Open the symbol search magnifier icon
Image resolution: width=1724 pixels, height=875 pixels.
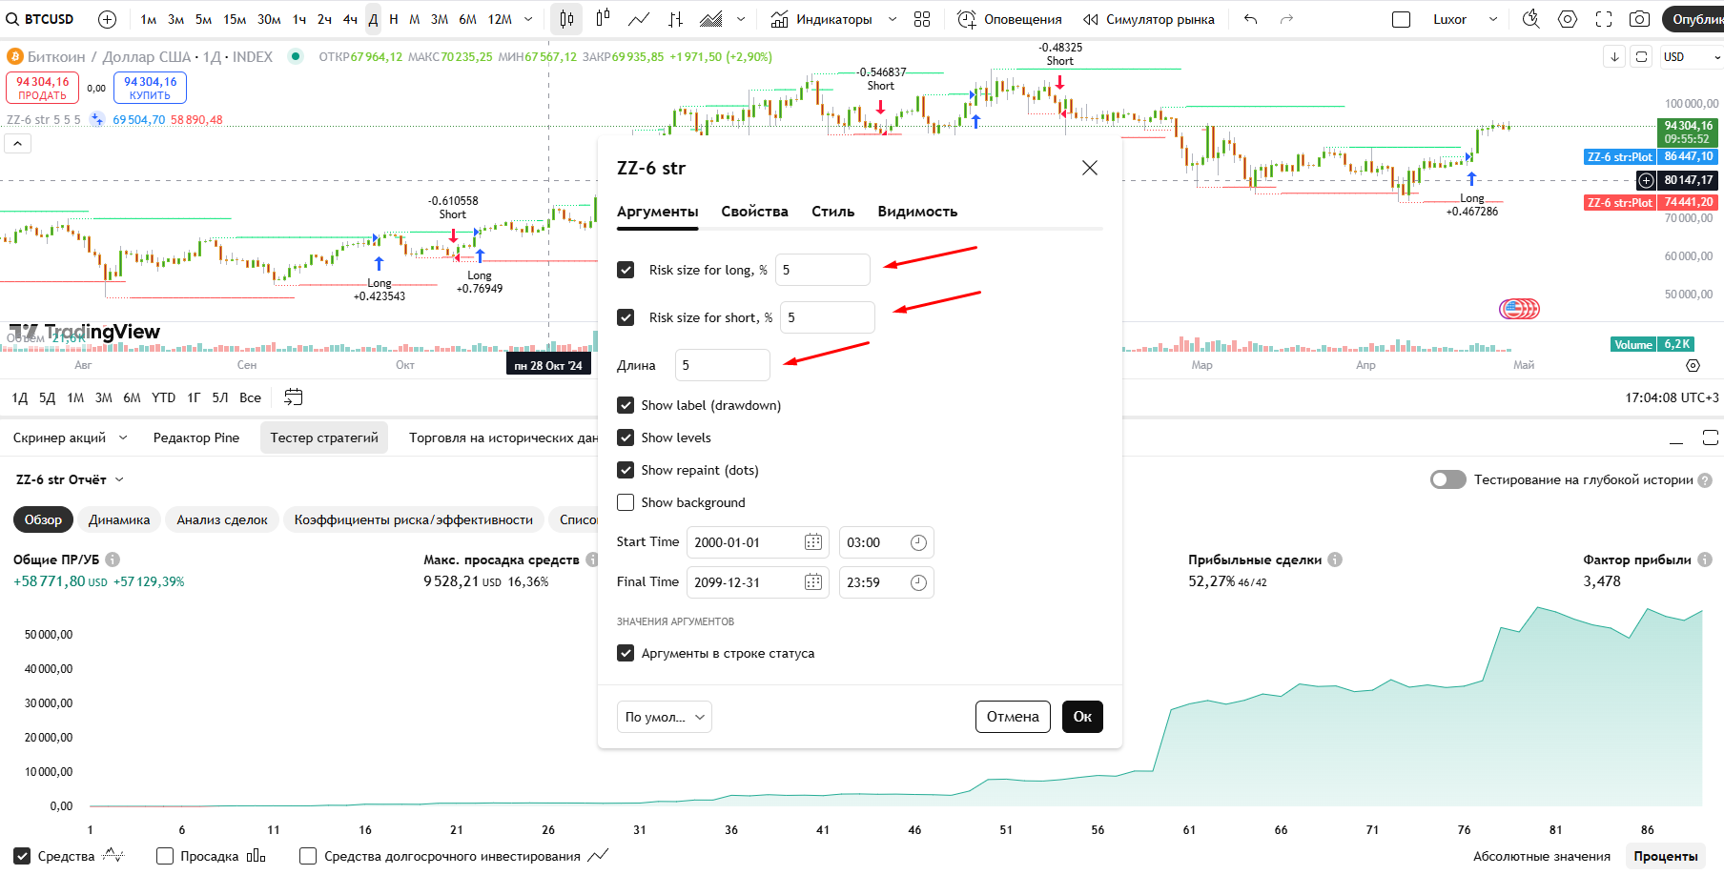pos(12,19)
